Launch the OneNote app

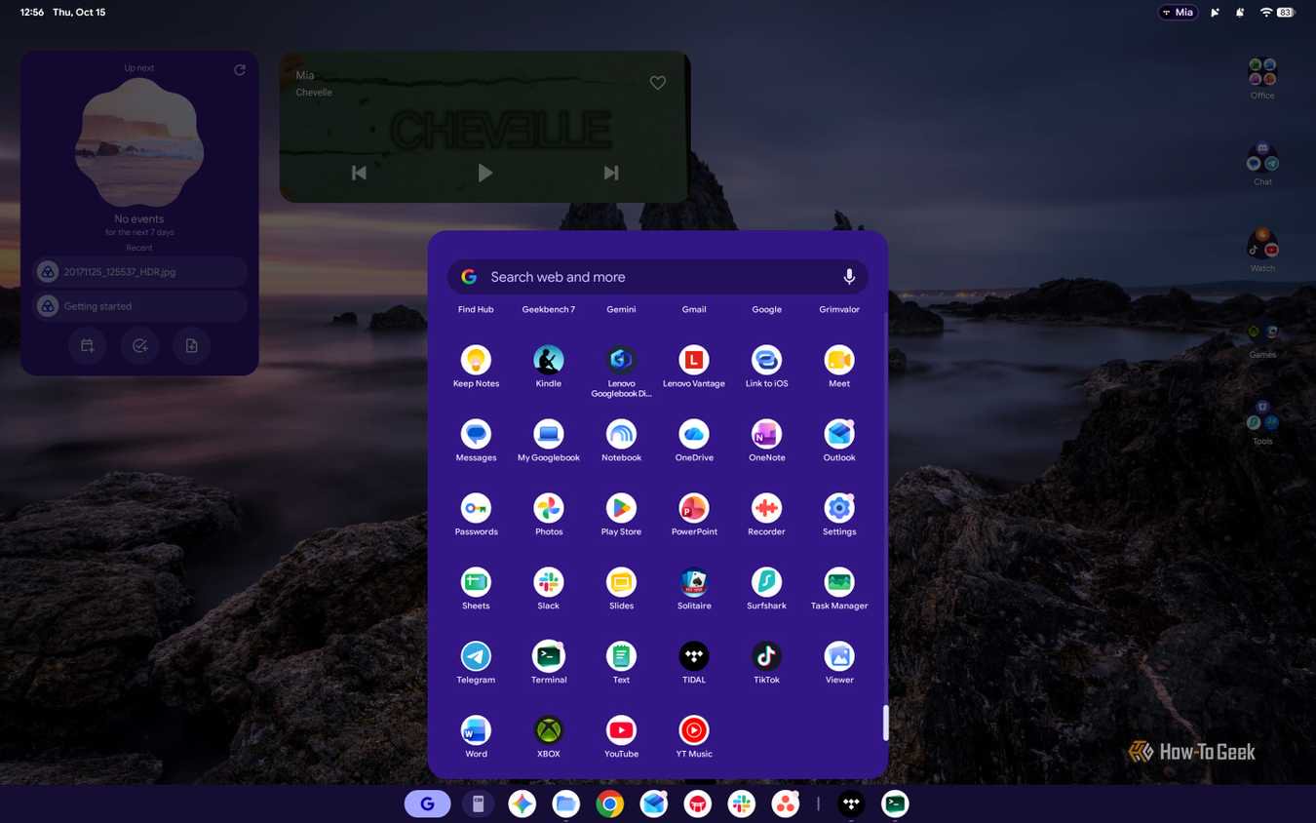766,434
